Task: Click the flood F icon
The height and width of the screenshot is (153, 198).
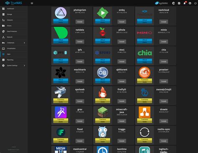Action: pyautogui.click(x=61, y=132)
